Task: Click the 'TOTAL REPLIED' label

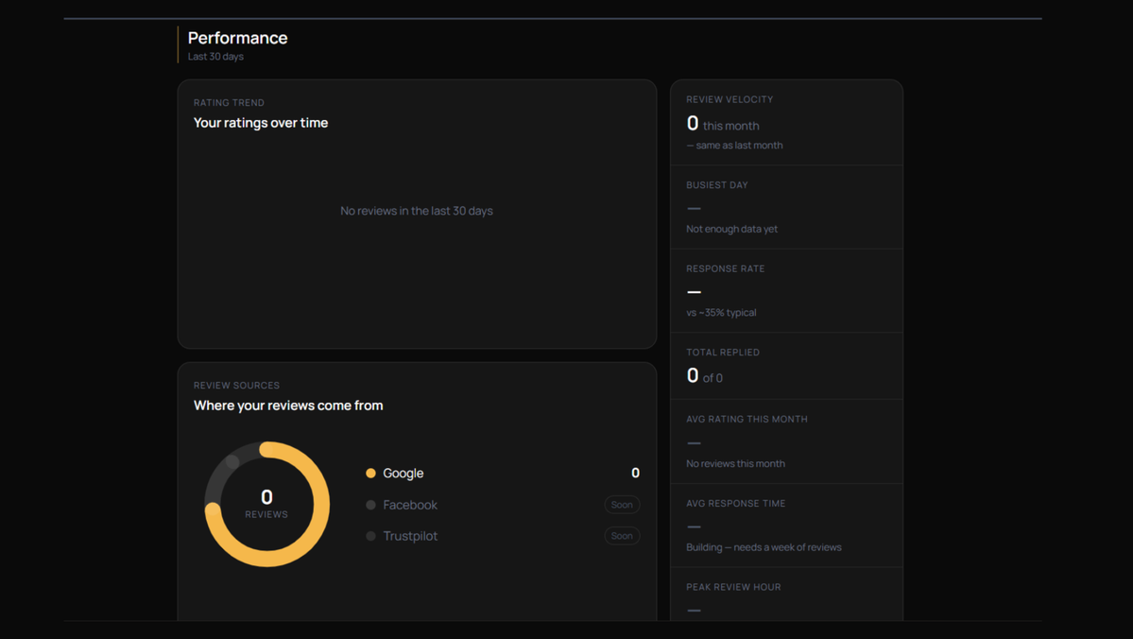Action: (x=723, y=353)
